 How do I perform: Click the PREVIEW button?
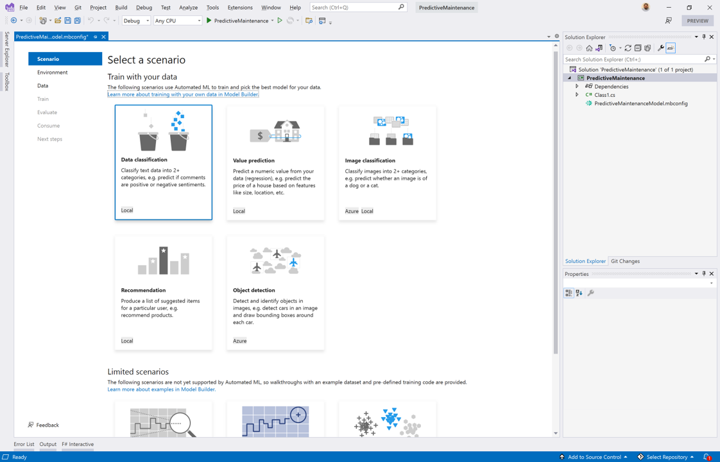[698, 21]
